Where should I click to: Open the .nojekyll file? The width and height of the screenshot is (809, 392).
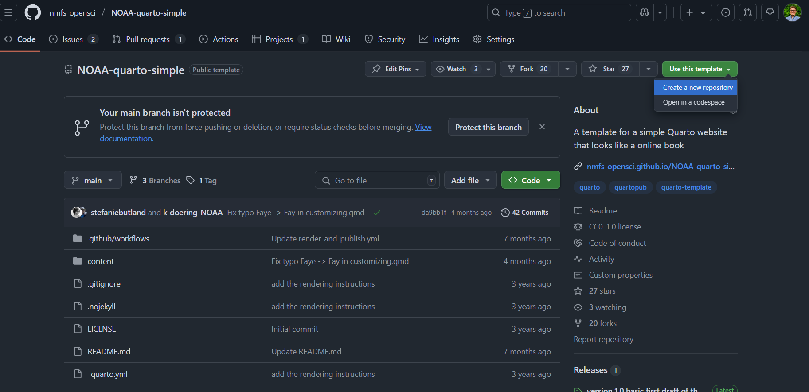tap(102, 307)
